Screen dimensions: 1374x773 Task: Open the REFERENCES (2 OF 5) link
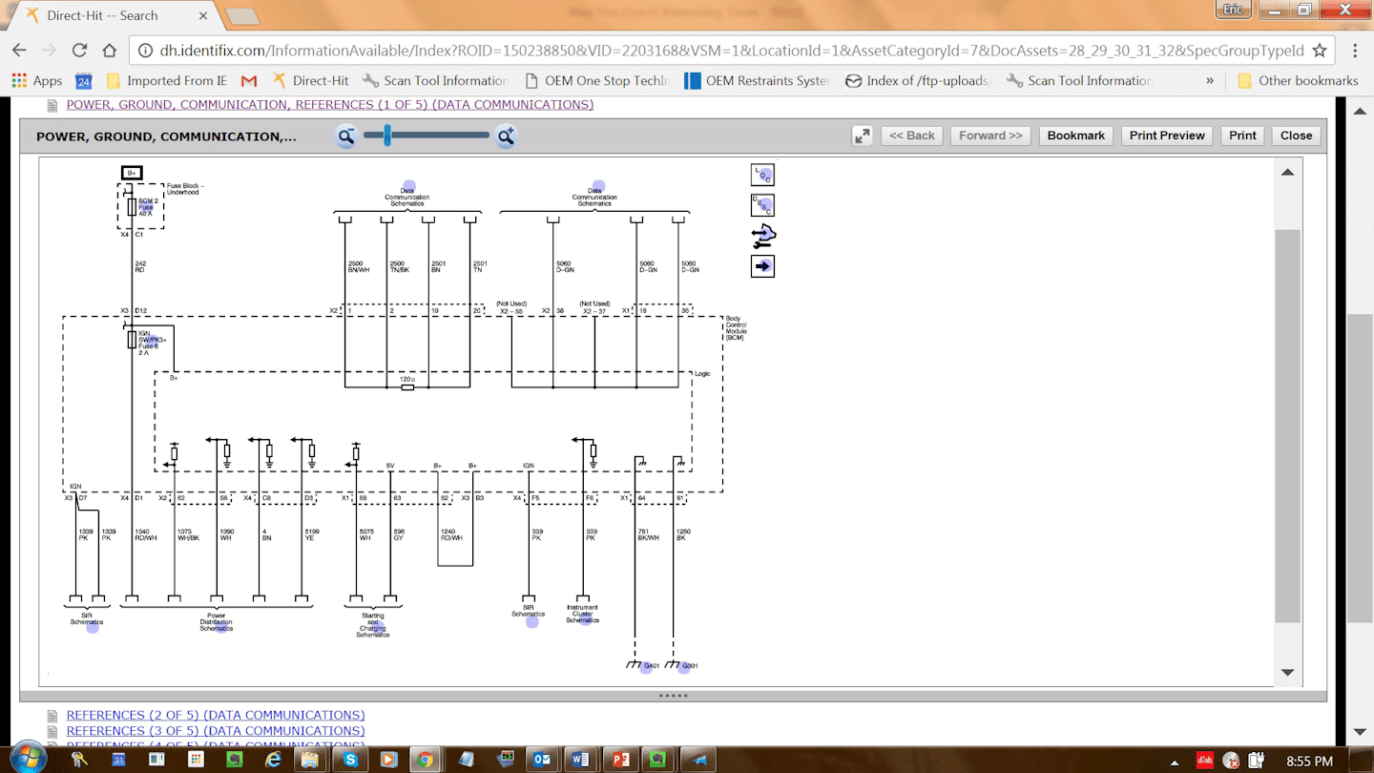tap(216, 715)
